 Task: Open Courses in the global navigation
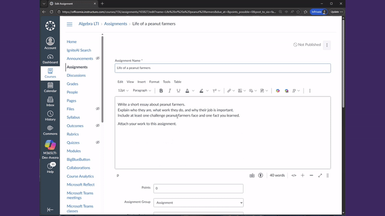(50, 73)
